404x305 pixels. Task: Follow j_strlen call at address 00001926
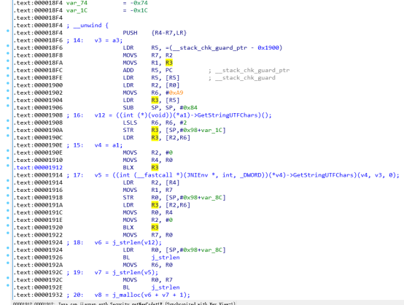point(166,258)
